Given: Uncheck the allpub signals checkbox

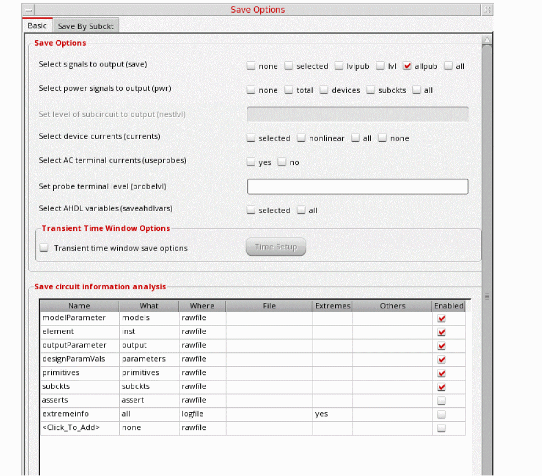Looking at the screenshot, I should [x=407, y=66].
